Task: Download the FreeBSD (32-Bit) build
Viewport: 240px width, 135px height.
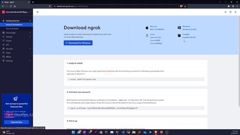Action: pos(189,37)
